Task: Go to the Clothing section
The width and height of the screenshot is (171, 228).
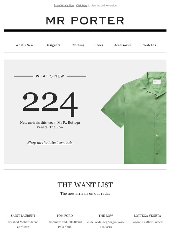Action: coord(78,45)
